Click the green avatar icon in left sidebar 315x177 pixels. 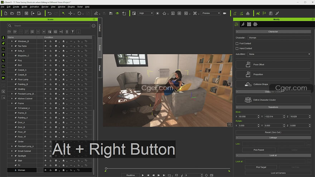pyautogui.click(x=4, y=38)
